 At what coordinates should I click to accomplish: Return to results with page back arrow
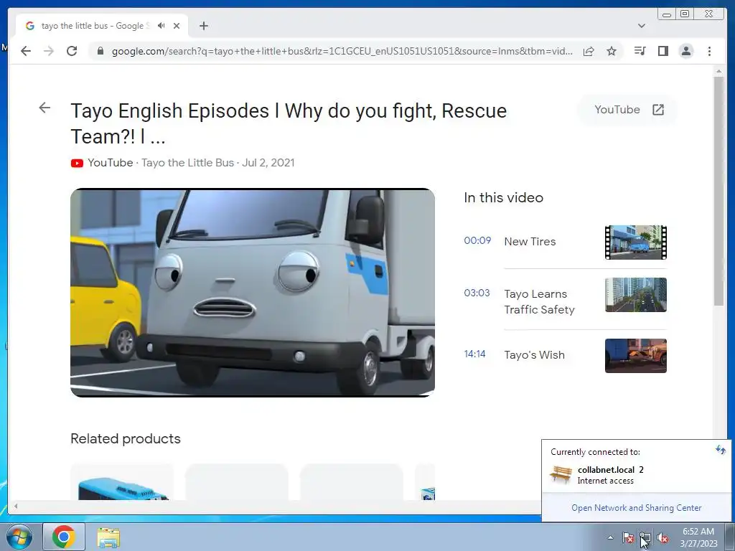(45, 108)
